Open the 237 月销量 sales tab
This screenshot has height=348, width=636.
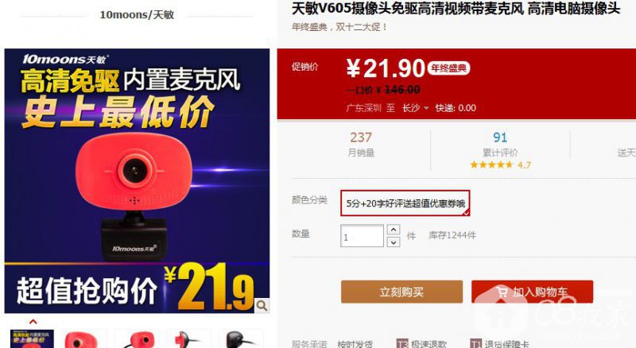tap(361, 144)
